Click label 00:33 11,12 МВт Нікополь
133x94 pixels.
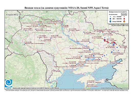[93, 57]
